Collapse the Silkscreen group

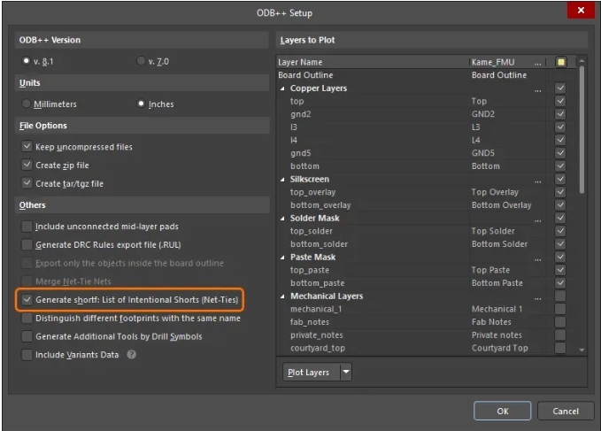pyautogui.click(x=282, y=180)
